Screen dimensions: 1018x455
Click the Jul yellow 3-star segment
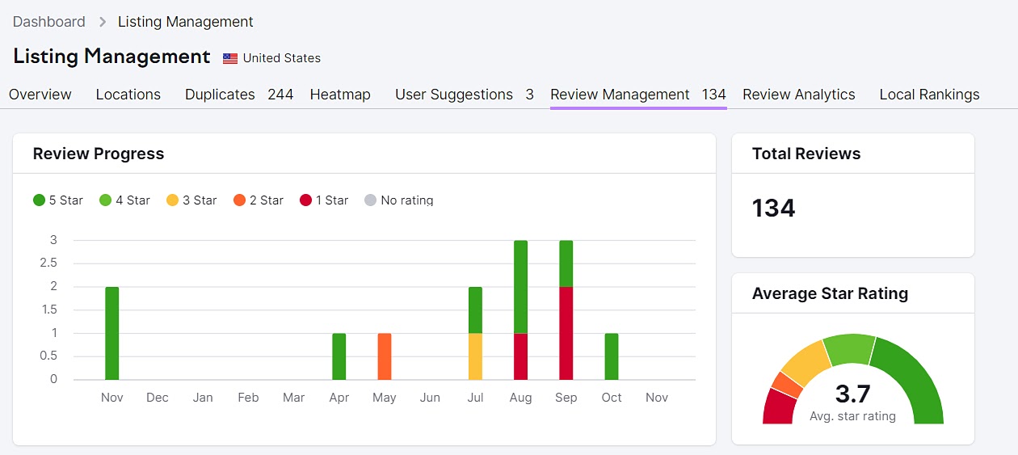point(475,356)
